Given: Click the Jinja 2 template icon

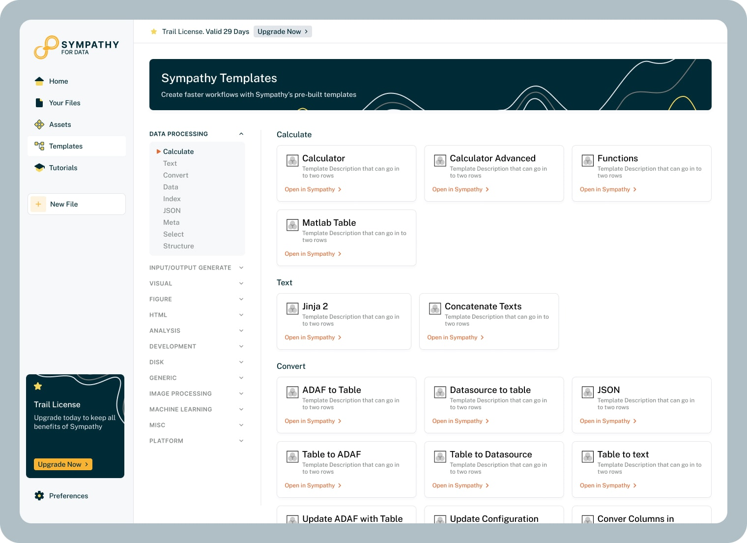Looking at the screenshot, I should pos(292,308).
